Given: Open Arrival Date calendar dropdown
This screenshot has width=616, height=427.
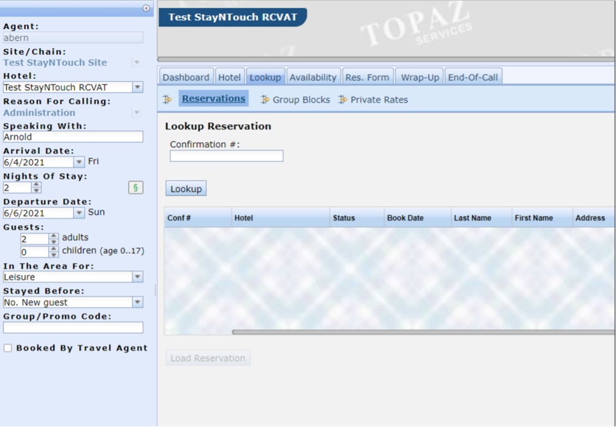Looking at the screenshot, I should pyautogui.click(x=79, y=162).
